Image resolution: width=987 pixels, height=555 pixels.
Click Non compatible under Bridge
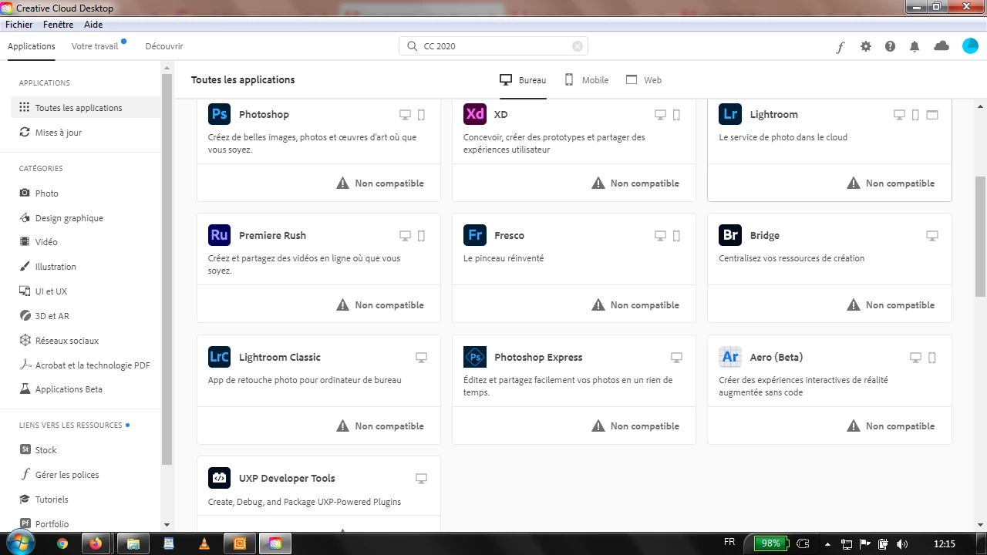click(891, 305)
